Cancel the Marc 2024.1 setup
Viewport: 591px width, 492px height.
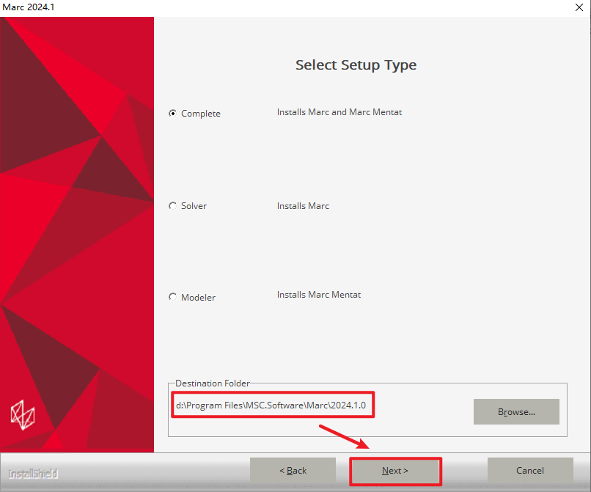coord(530,471)
